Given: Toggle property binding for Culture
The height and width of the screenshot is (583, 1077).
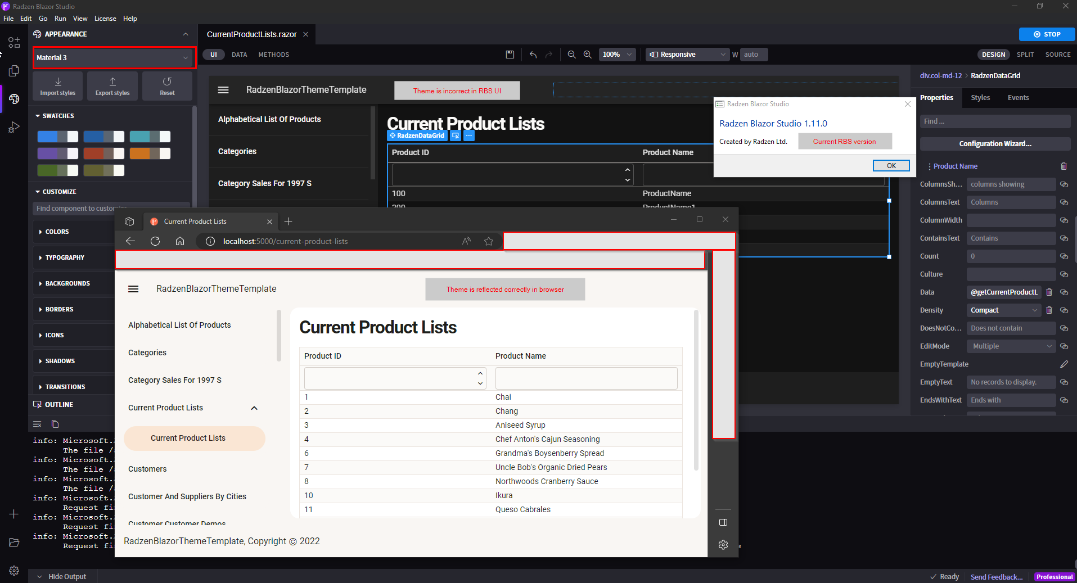Looking at the screenshot, I should click(1064, 274).
